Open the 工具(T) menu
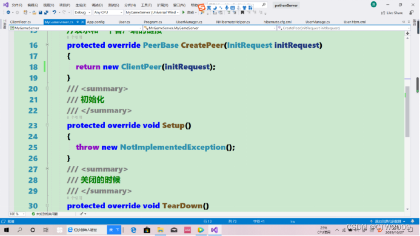 (146, 5)
